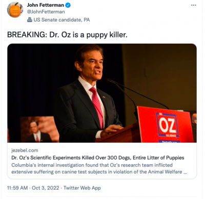Image resolution: width=205 pixels, height=199 pixels.
Task: Click the link card's text area below the image
Action: pos(102,161)
